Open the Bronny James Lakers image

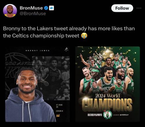37,84
